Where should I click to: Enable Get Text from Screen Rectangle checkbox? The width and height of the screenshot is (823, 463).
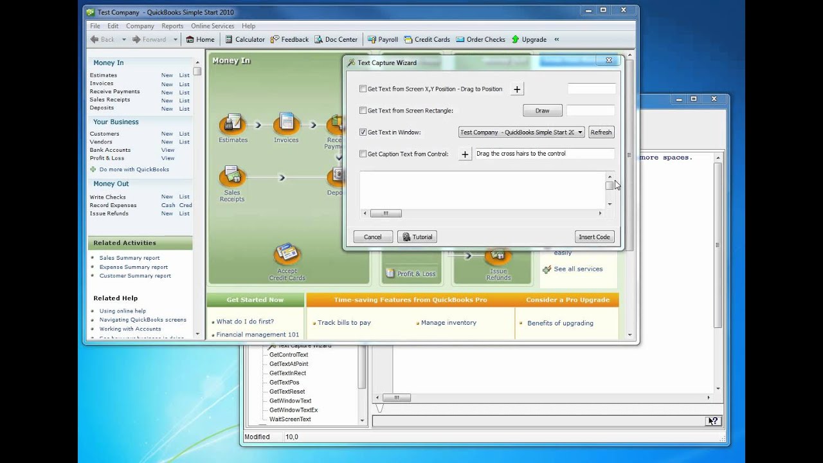(363, 111)
